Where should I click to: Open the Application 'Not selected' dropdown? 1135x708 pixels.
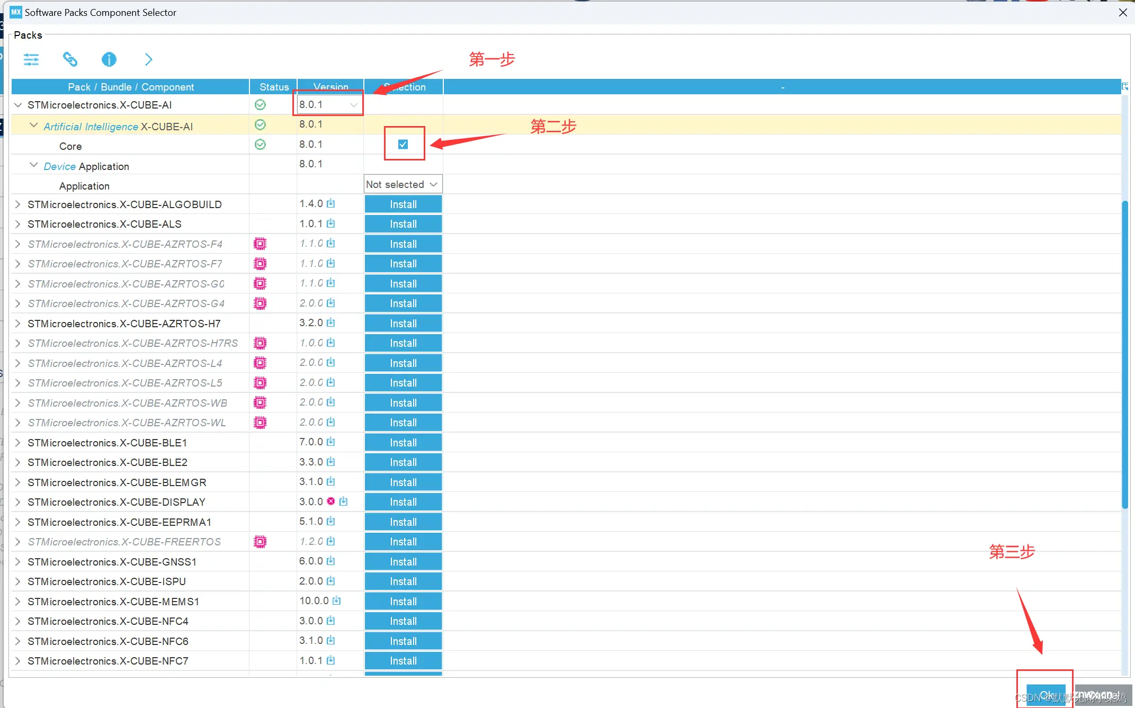point(403,184)
